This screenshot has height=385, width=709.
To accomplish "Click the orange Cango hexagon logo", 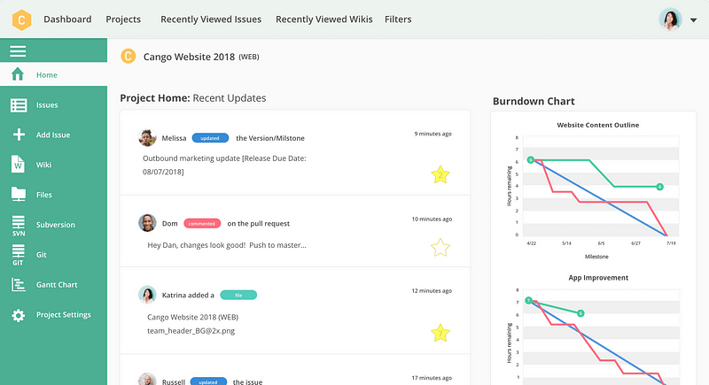I will pyautogui.click(x=21, y=19).
